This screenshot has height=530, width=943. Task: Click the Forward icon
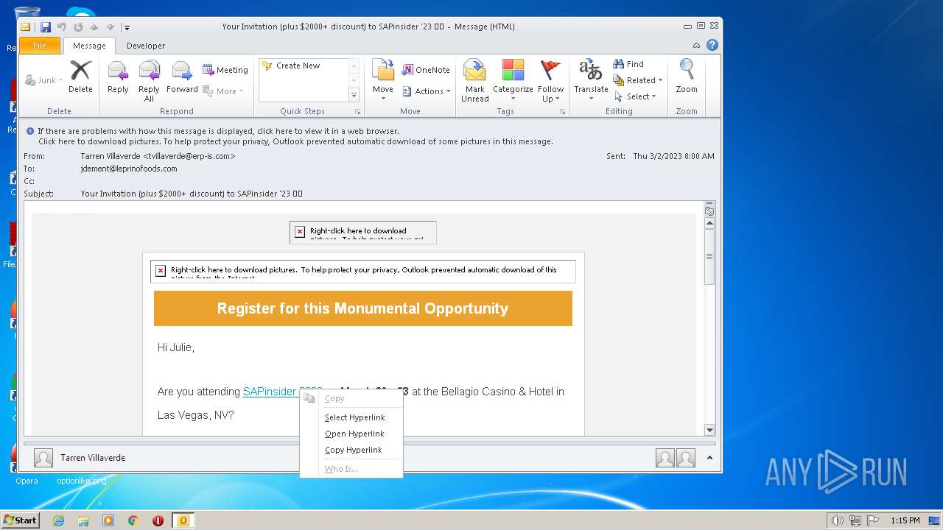182,77
